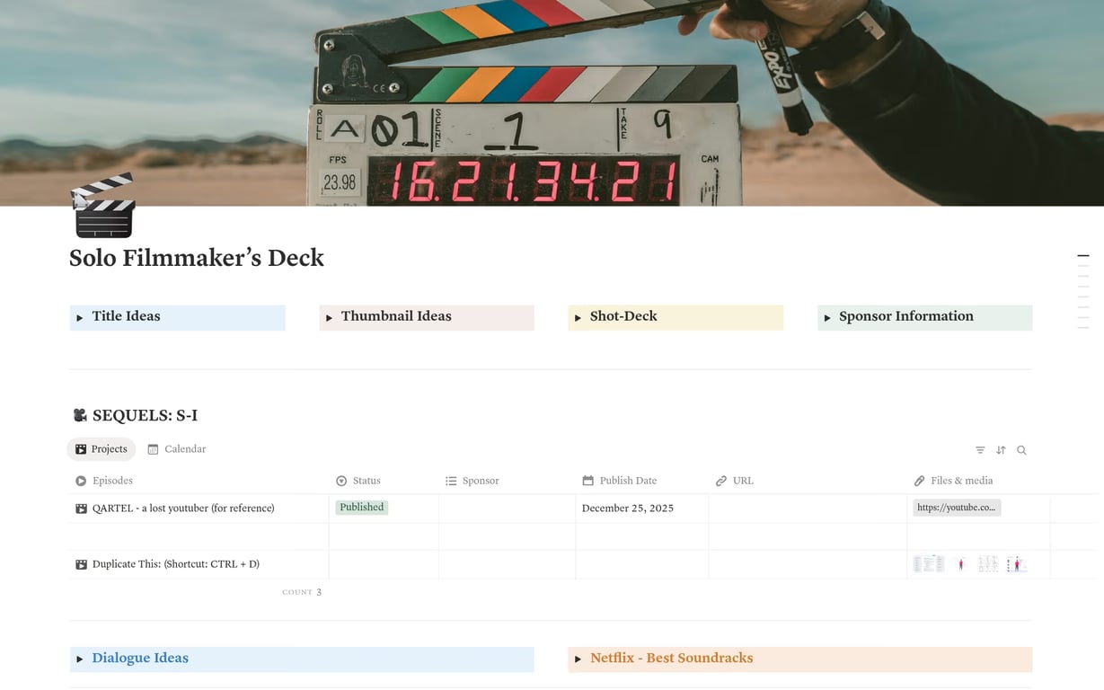Image resolution: width=1104 pixels, height=690 pixels.
Task: Click the QARTEL row page icon
Action: (81, 509)
